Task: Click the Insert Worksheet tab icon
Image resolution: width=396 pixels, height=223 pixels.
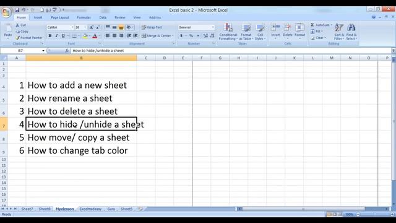Action: click(140, 209)
